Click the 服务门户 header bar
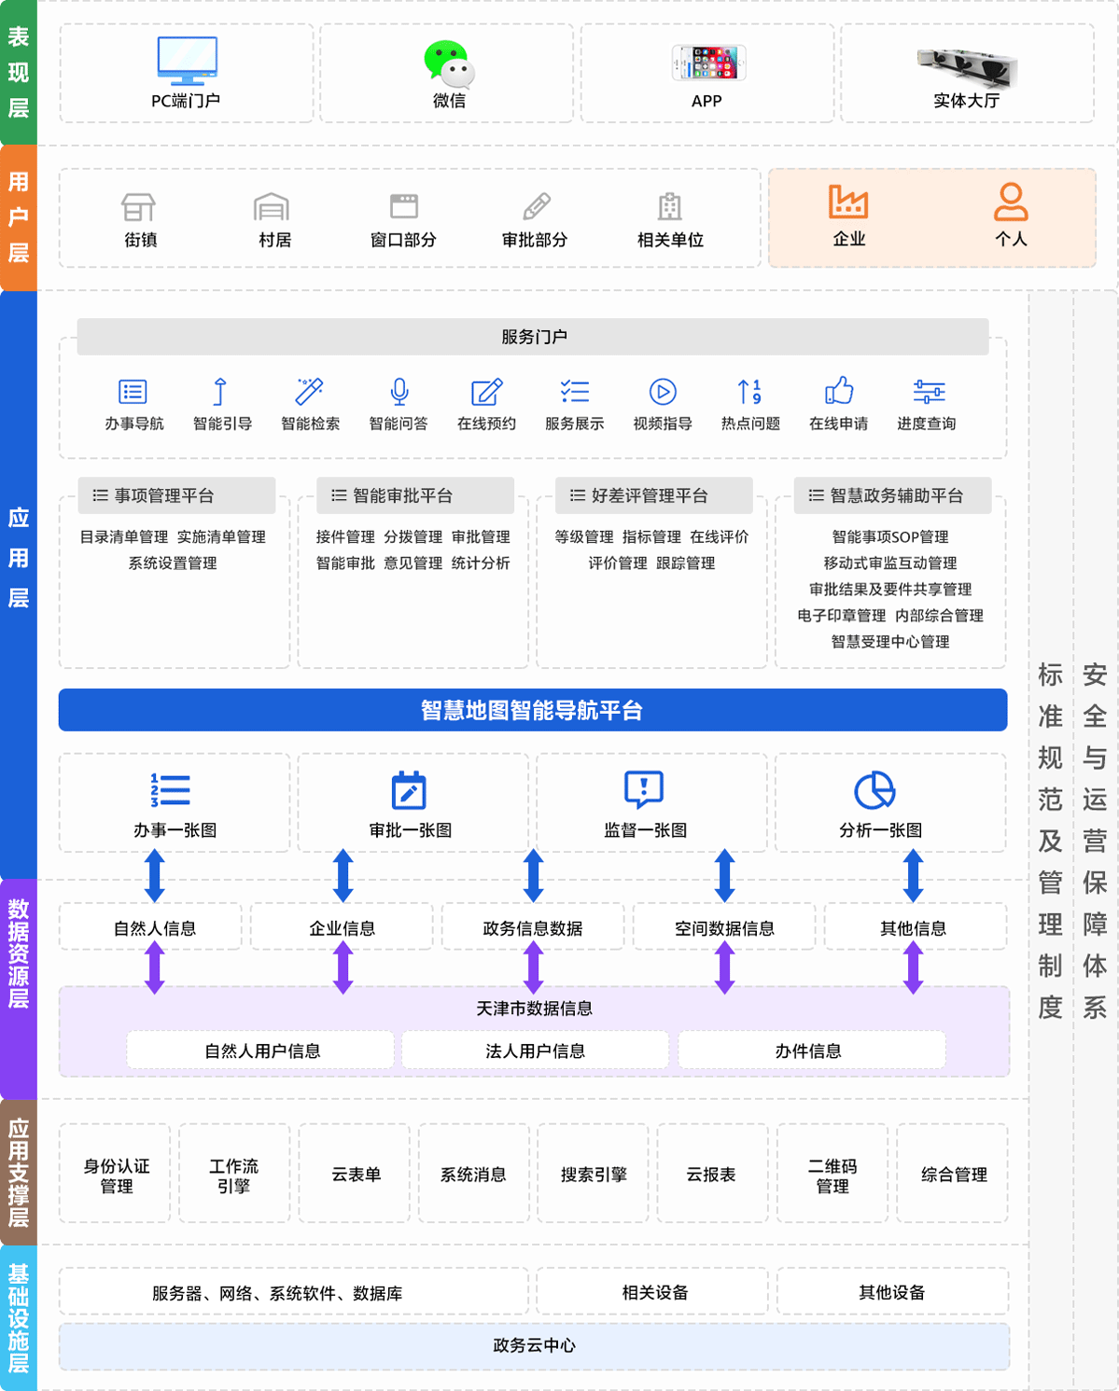 (x=533, y=337)
